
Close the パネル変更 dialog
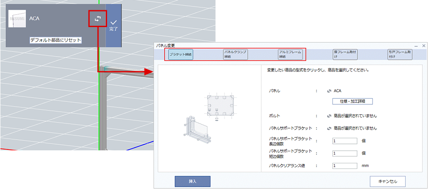click(x=424, y=46)
